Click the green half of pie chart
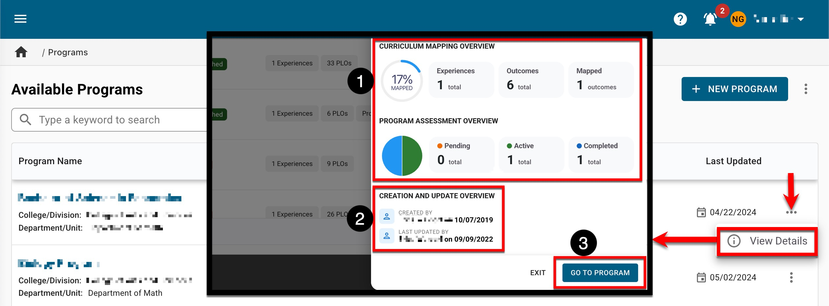Viewport: 829px width, 306px height. 412,156
